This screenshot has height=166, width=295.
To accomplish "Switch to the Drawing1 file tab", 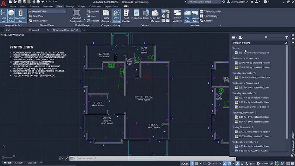I will 34,30.
